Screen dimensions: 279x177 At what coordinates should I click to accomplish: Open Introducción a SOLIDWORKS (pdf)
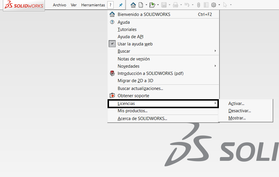coord(163,73)
